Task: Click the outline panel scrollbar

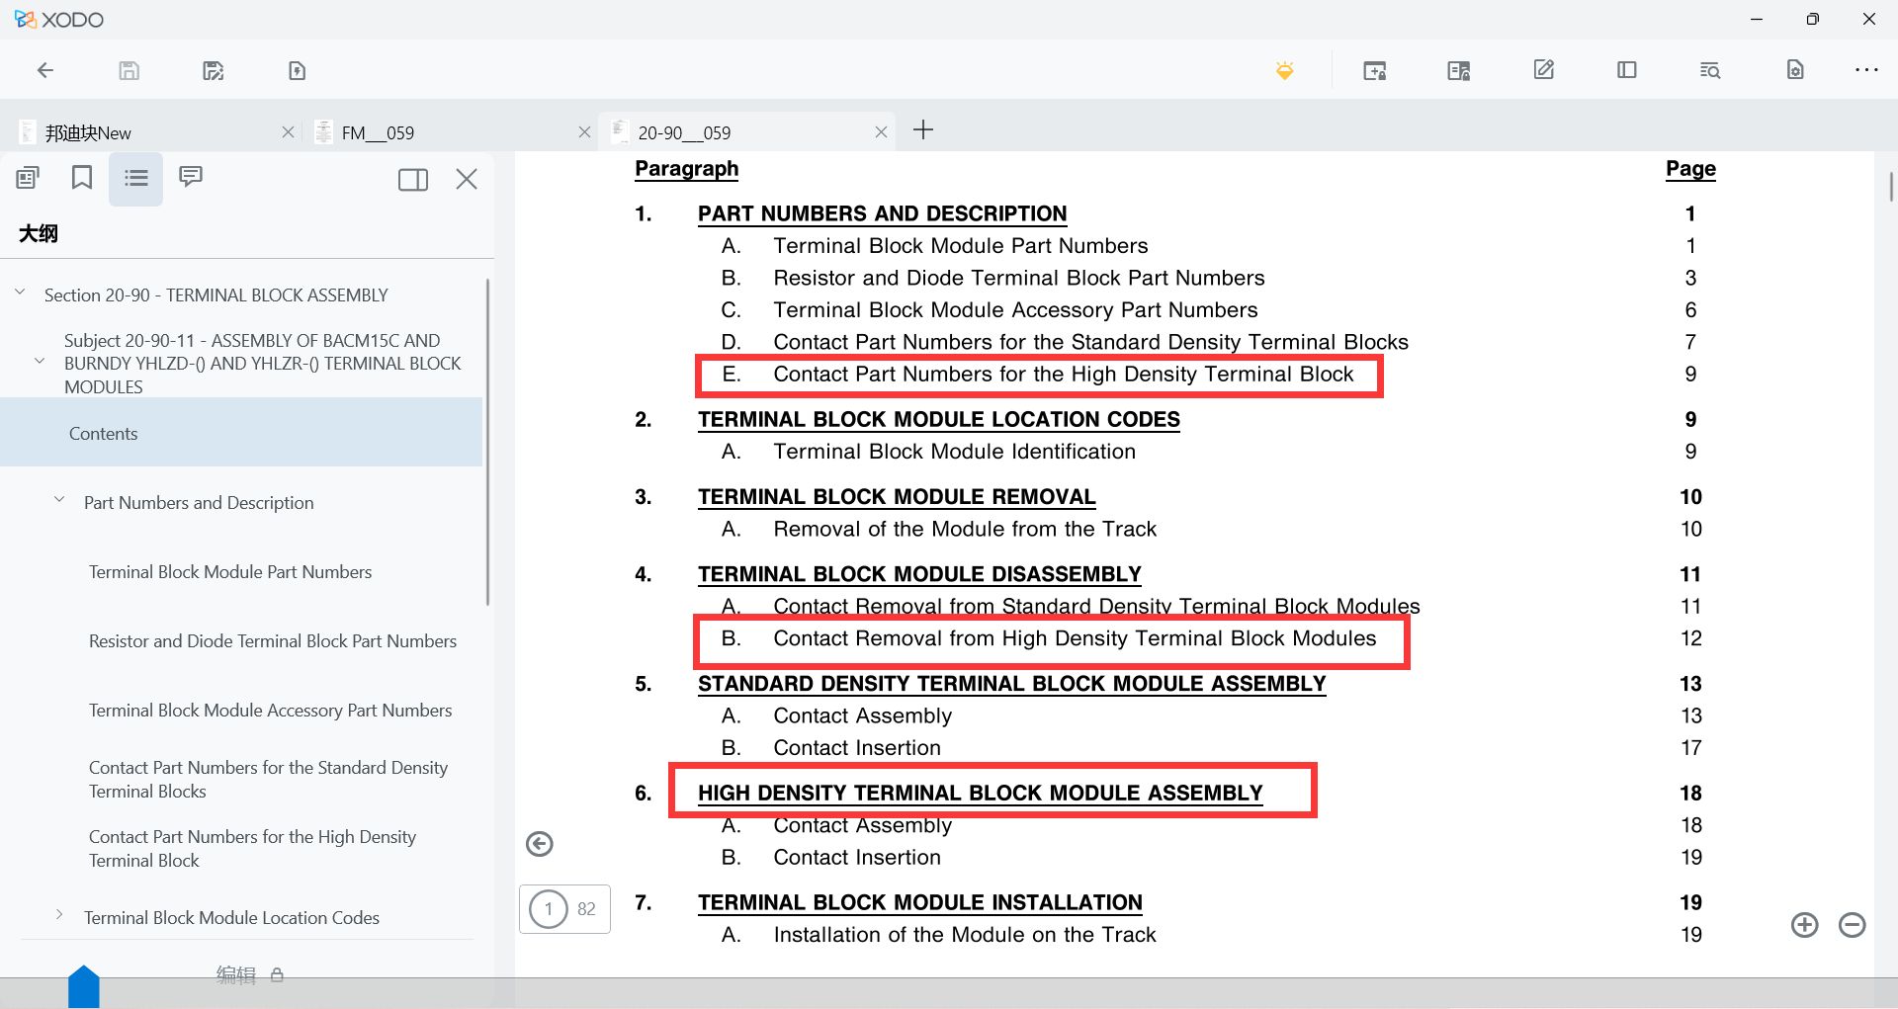Action: [487, 442]
